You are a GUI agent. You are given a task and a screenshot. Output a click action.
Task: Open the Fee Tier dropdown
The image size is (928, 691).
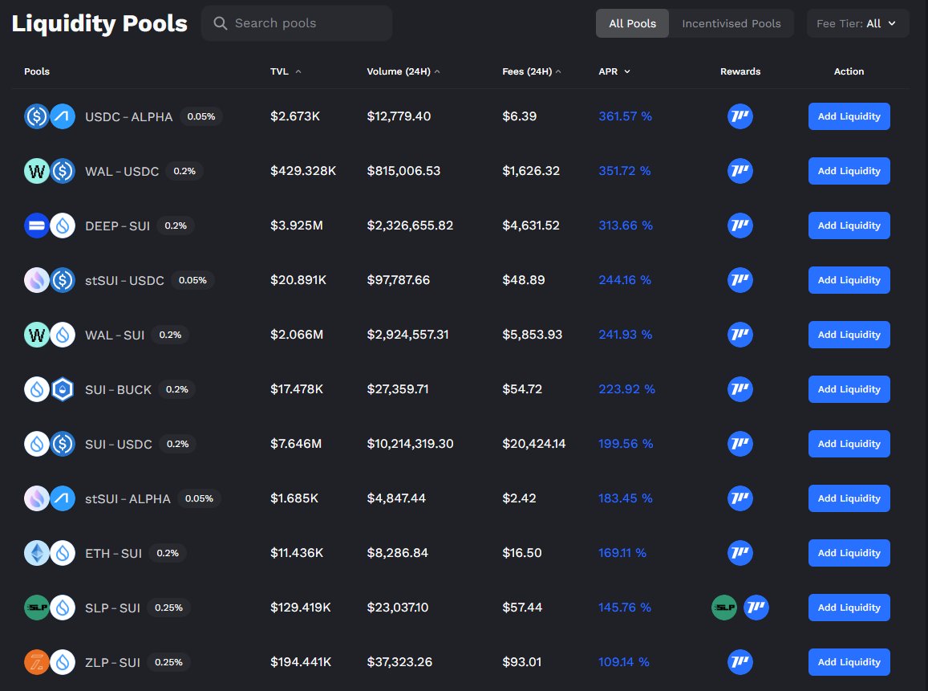pos(857,24)
